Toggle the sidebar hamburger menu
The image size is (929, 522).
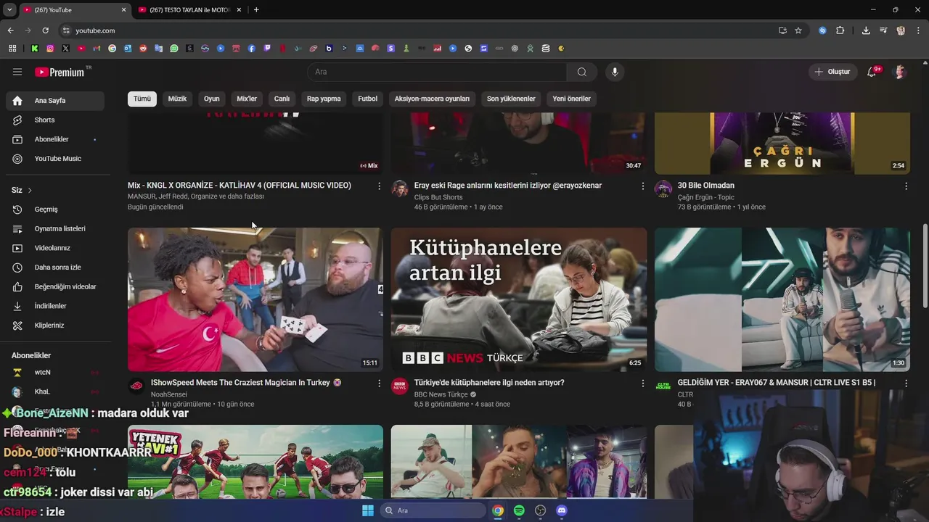click(17, 72)
